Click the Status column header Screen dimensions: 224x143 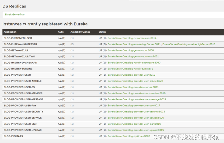tap(102, 32)
